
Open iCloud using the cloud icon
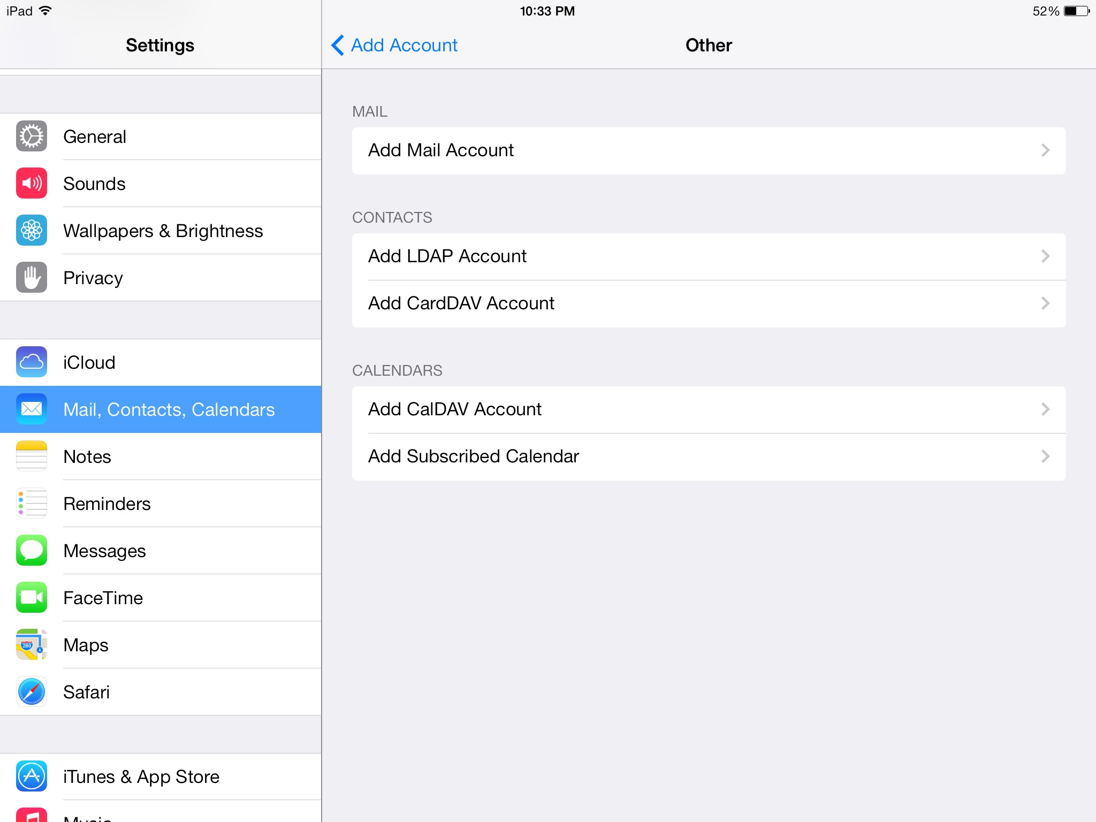32,362
